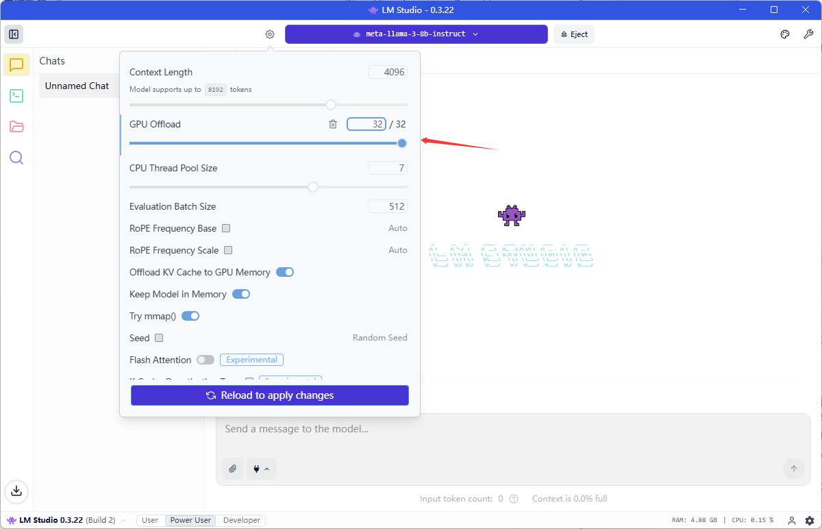
Task: Reset GPU Offload with trash icon
Action: (333, 124)
